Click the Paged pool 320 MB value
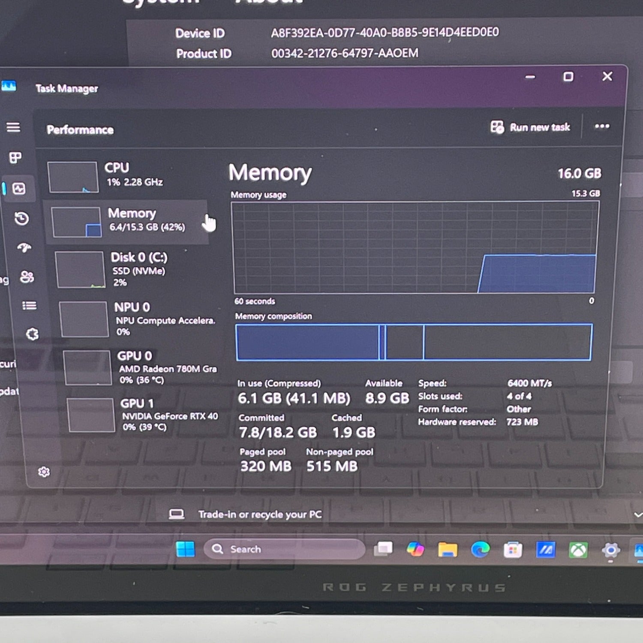Screen dimensions: 643x643 pos(266,466)
